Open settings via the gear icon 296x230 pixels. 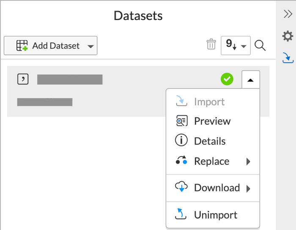[x=288, y=36]
